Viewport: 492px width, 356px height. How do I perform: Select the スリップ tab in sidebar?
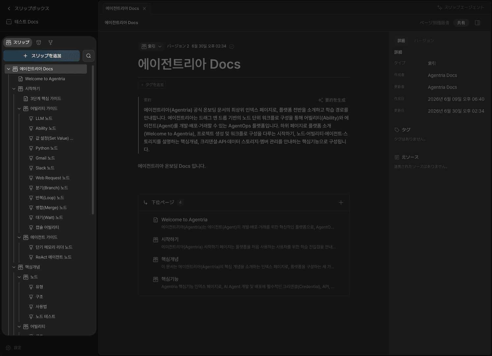pyautogui.click(x=18, y=42)
